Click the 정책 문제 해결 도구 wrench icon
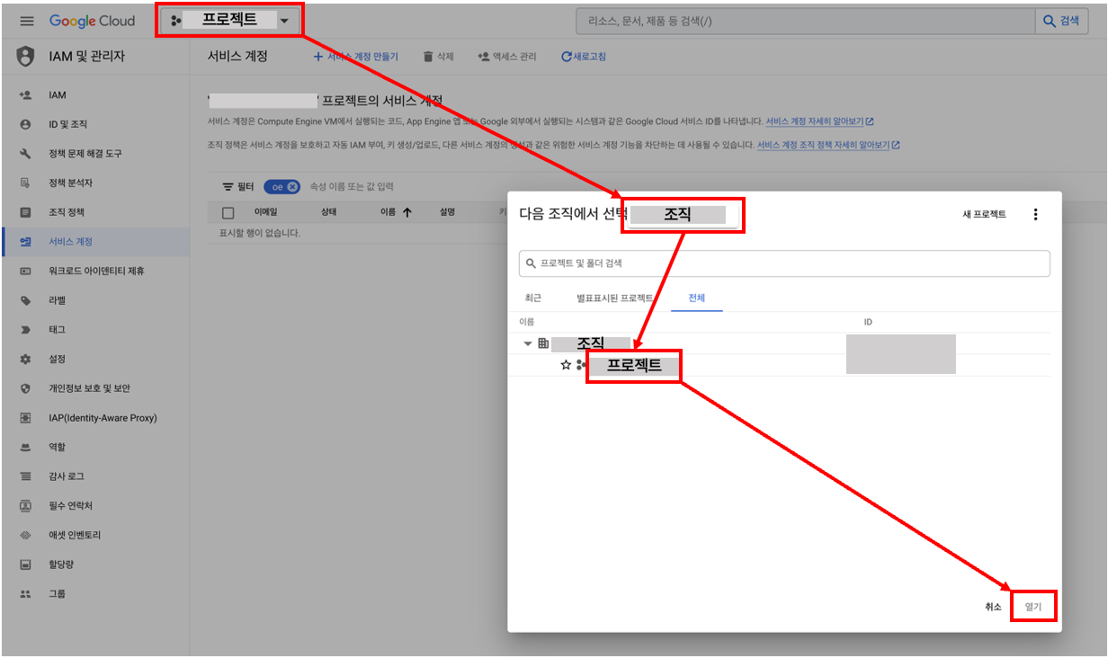The width and height of the screenshot is (1108, 658). coord(26,154)
